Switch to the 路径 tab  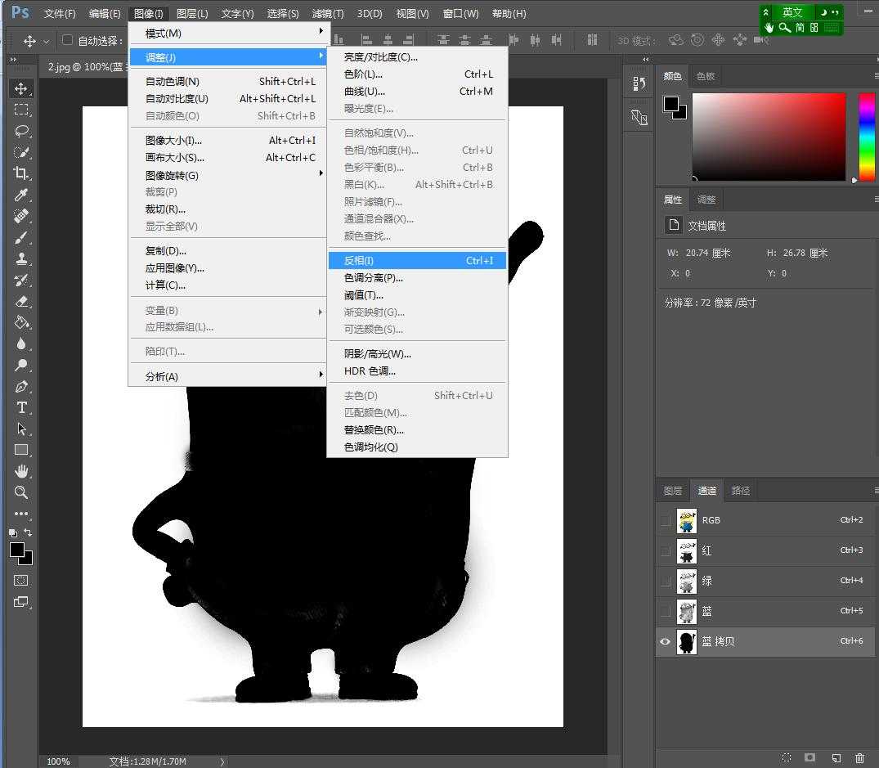(x=741, y=491)
